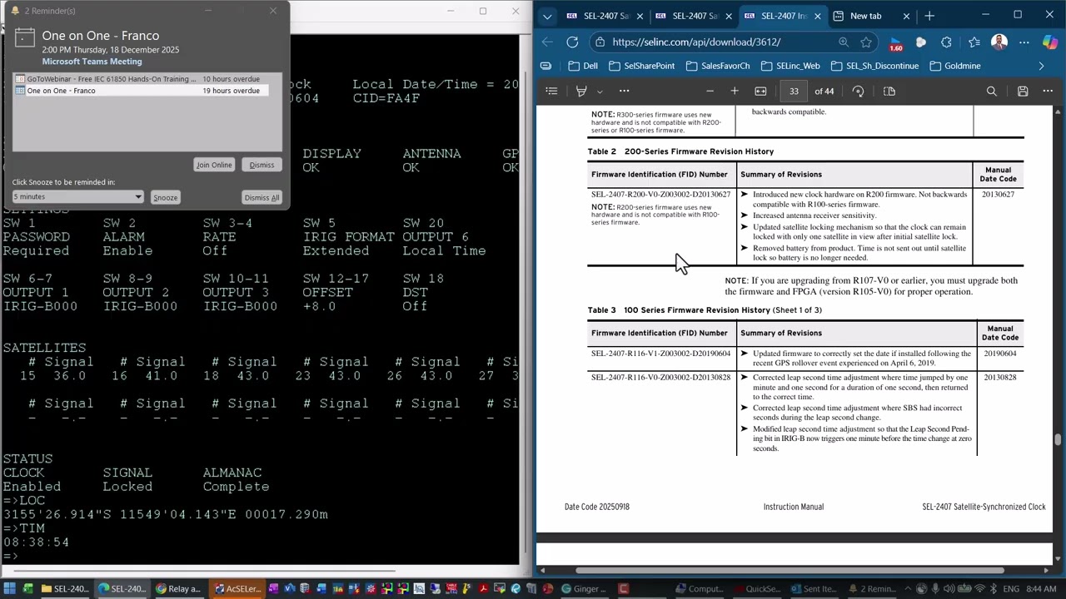This screenshot has width=1066, height=599.
Task: Add this page to favorites
Action: click(x=866, y=42)
